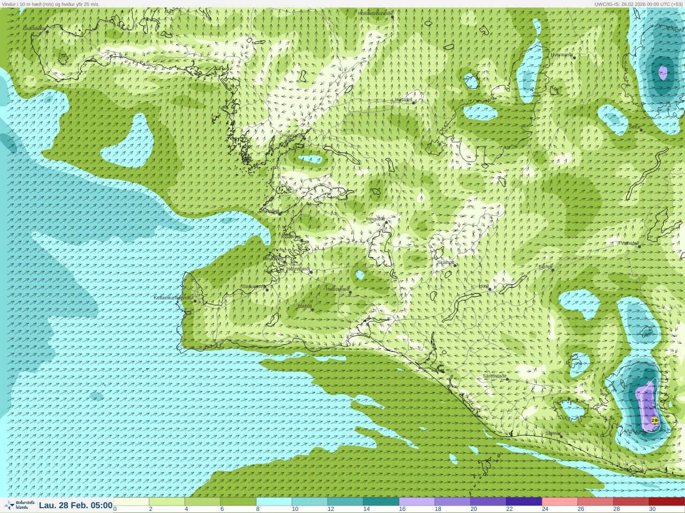Select the forecast time Lau. 28 Feb. 05:00
685x513 pixels.
tap(75, 505)
